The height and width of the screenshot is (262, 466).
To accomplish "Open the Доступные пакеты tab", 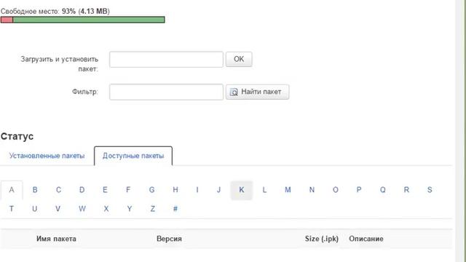I will coord(133,156).
